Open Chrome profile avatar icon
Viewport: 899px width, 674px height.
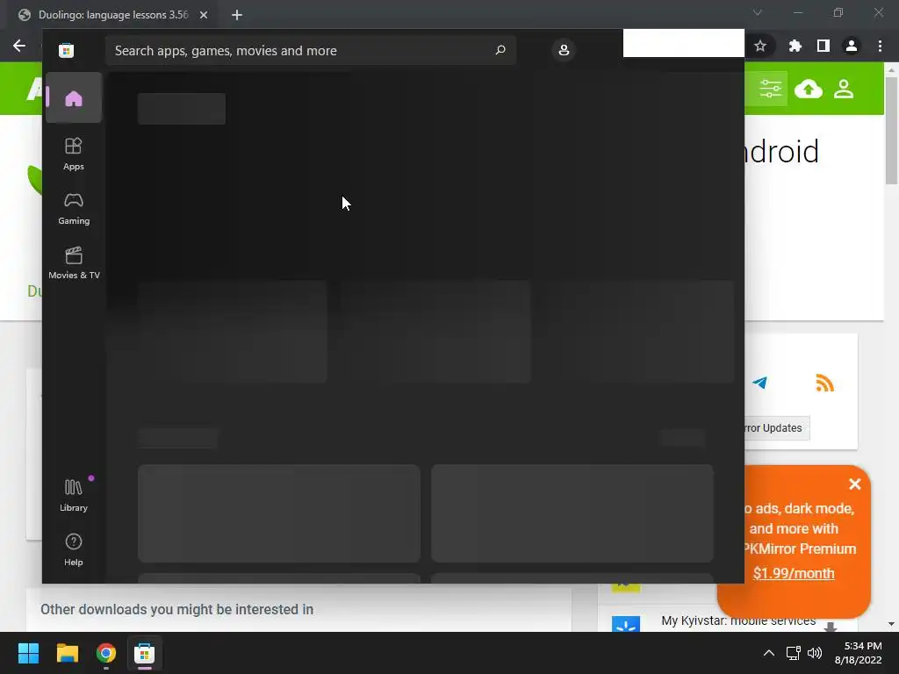852,46
